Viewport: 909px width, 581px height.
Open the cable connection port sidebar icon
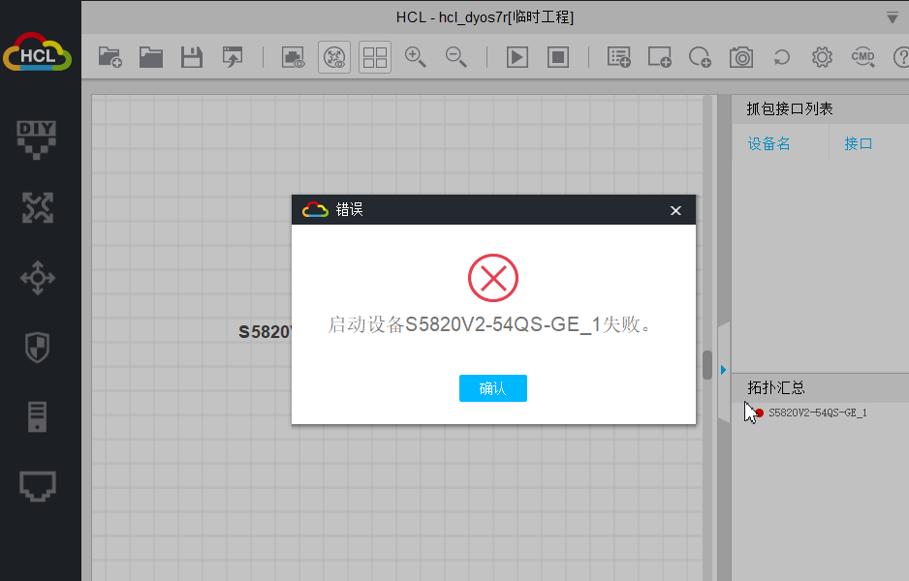click(x=38, y=486)
